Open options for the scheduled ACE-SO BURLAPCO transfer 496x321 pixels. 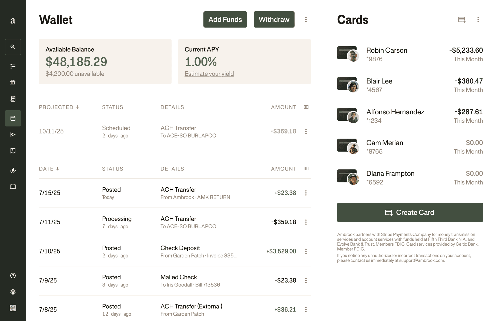(306, 131)
